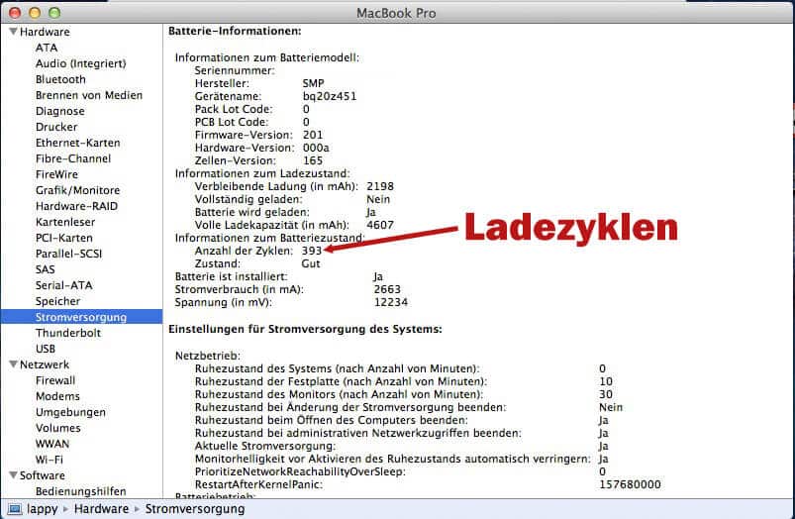Open Thunderbolt entry
Viewport: 795px width, 519px height.
[68, 333]
